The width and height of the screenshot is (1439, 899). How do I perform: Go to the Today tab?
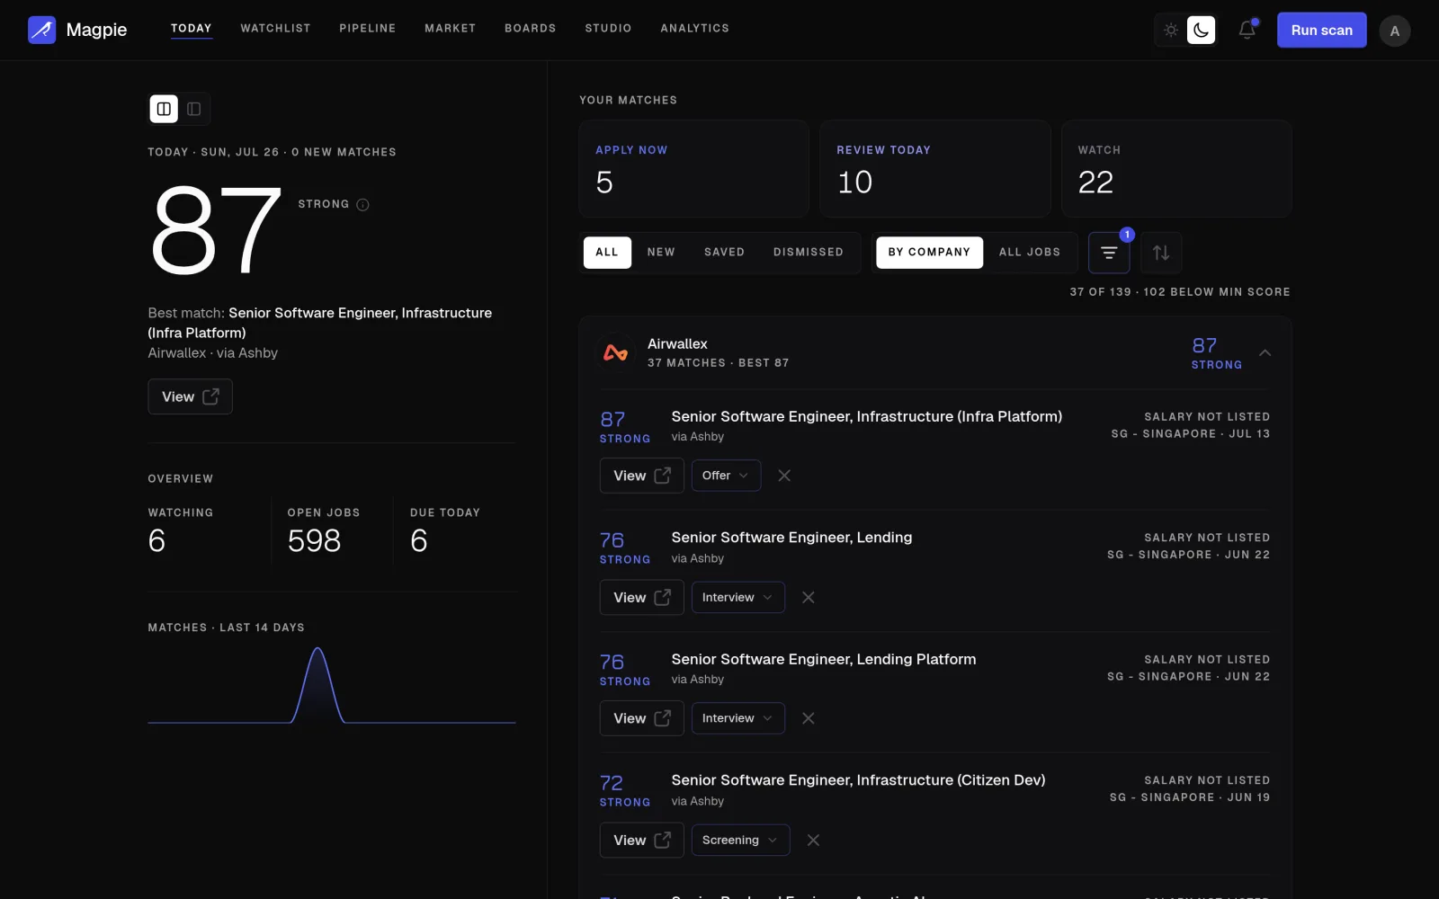point(192,29)
